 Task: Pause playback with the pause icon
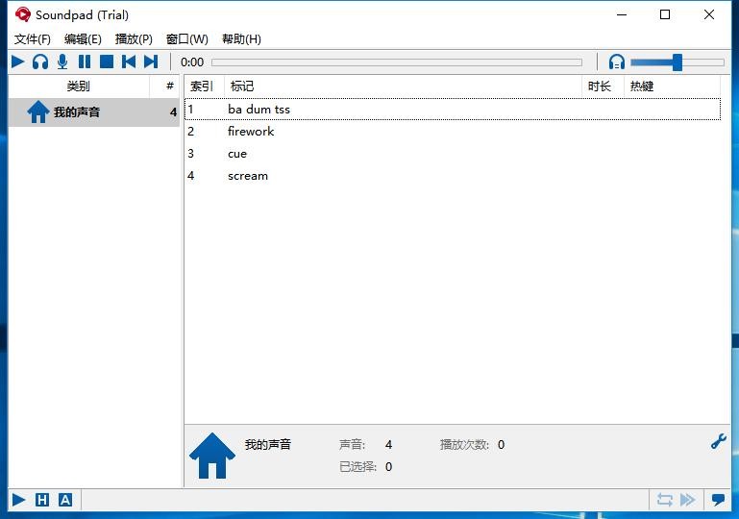[85, 62]
